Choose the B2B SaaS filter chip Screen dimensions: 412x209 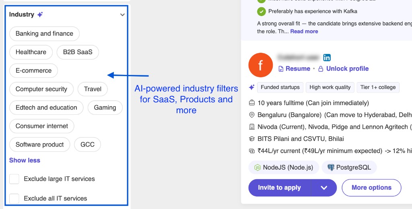(x=78, y=52)
